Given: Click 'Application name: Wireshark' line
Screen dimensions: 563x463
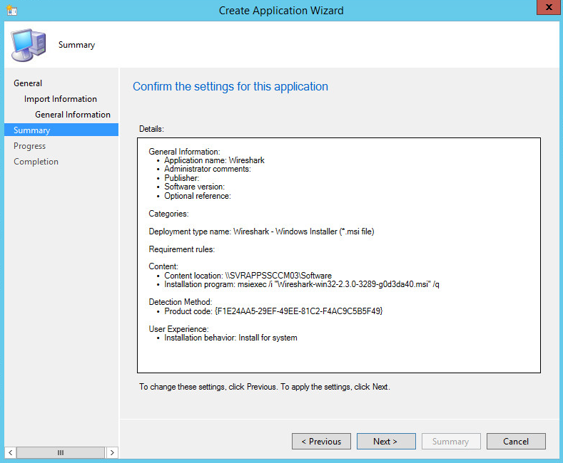Looking at the screenshot, I should point(214,160).
